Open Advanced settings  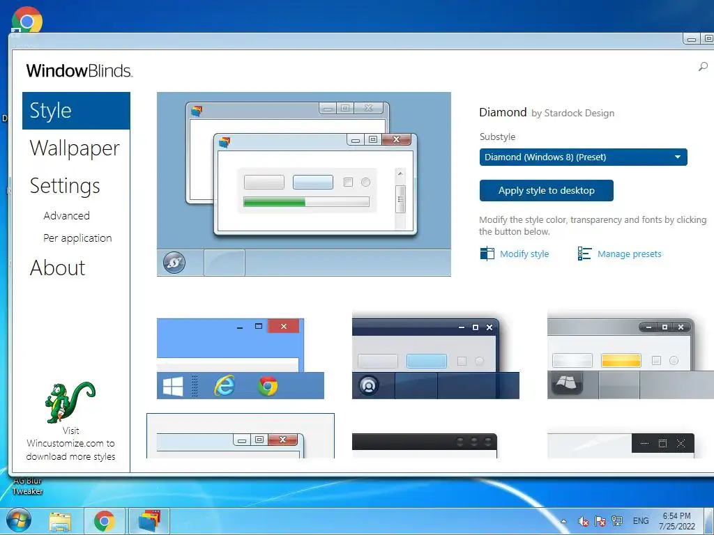pos(66,216)
